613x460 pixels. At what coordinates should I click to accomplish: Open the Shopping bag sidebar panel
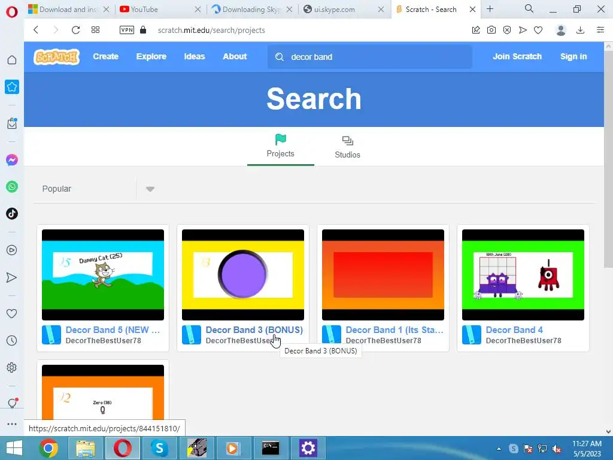pos(12,123)
